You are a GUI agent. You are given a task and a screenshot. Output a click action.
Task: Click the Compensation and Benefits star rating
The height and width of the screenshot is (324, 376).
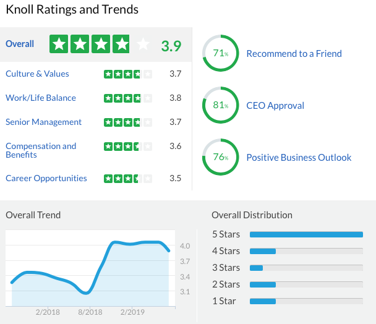click(x=128, y=147)
